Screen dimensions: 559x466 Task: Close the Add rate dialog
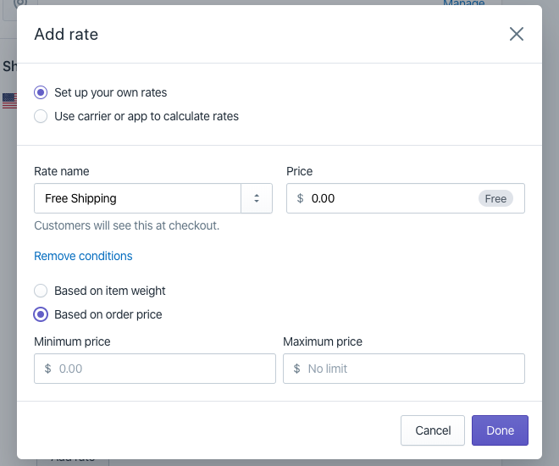tap(516, 34)
